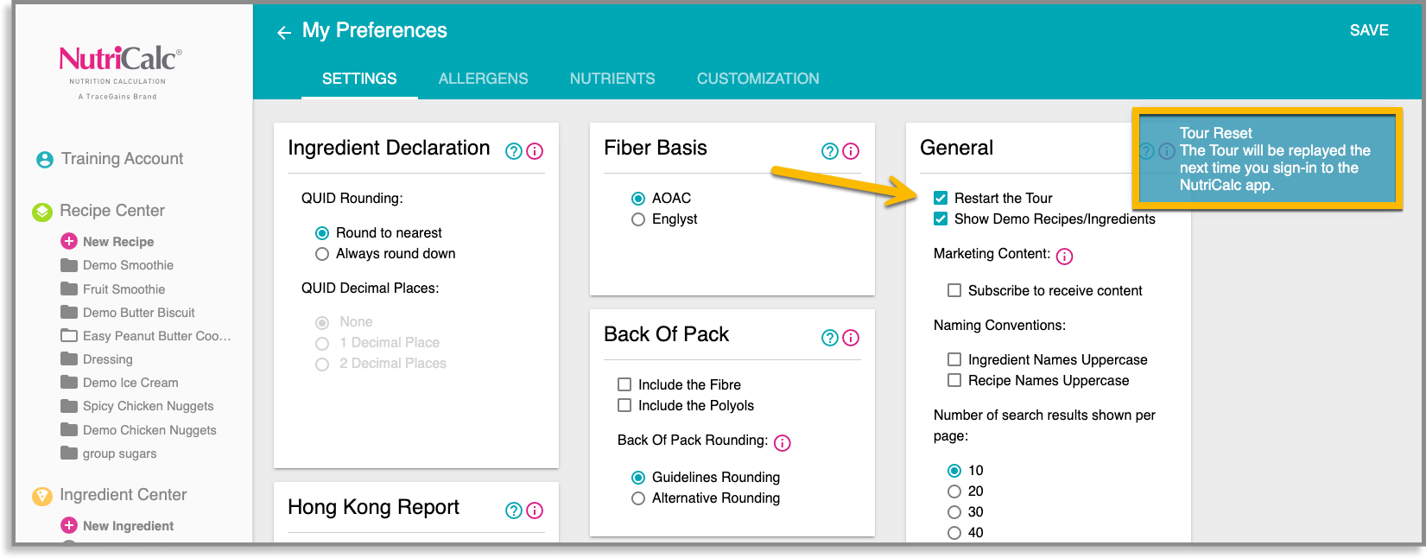Open Fiber Basis info icon
Viewport: 1426px width, 558px height.
pyautogui.click(x=851, y=151)
